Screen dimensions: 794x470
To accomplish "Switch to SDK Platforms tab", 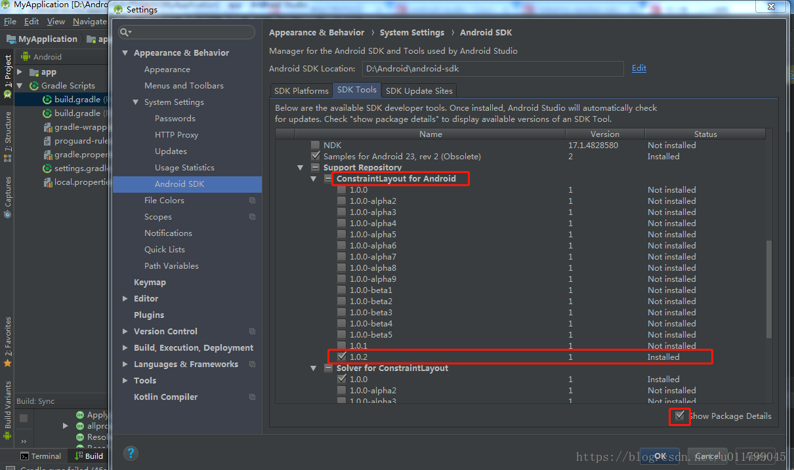I will 301,90.
